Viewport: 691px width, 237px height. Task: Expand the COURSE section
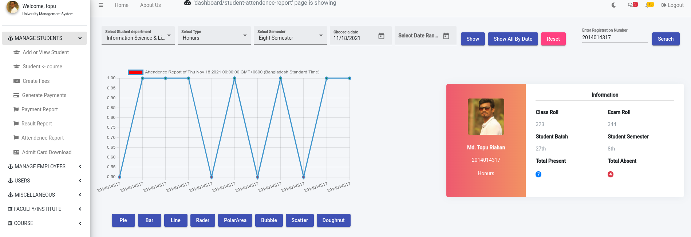(44, 223)
